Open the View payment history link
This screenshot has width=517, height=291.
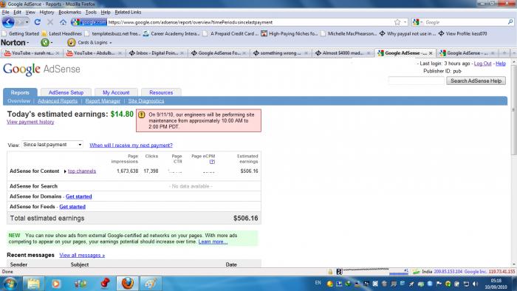click(30, 122)
